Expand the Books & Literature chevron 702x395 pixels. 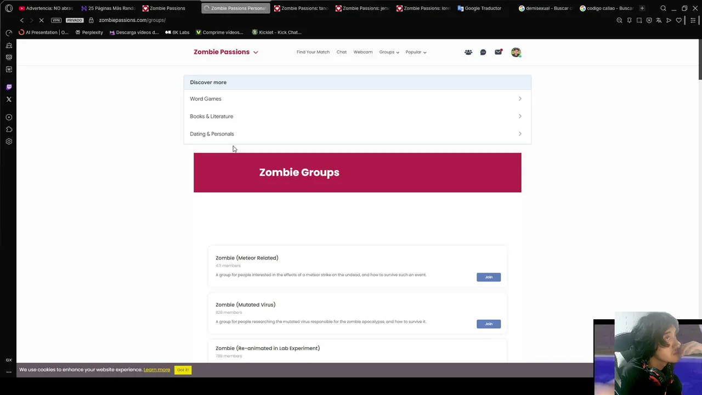(520, 116)
